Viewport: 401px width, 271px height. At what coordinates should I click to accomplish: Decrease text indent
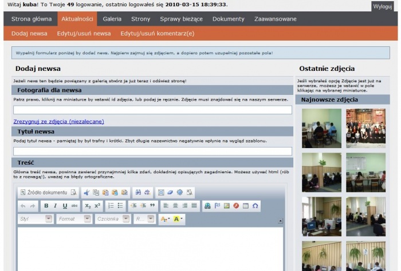[133, 206]
